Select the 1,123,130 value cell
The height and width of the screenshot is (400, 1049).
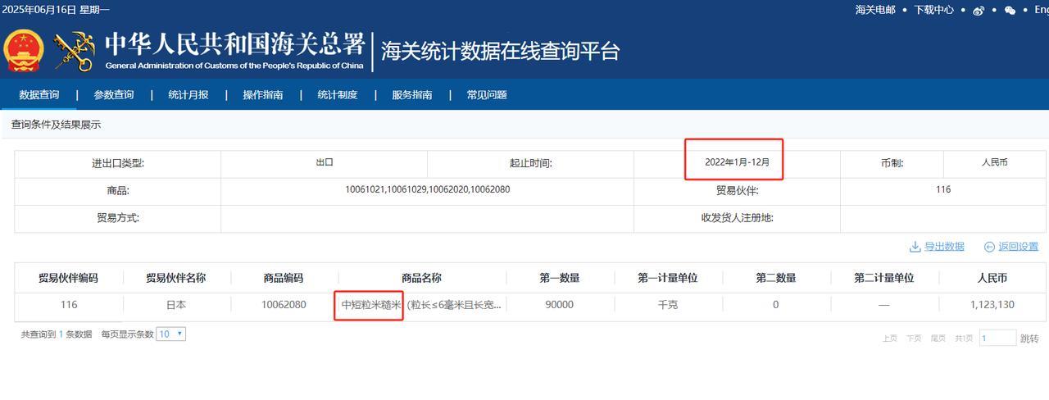992,305
